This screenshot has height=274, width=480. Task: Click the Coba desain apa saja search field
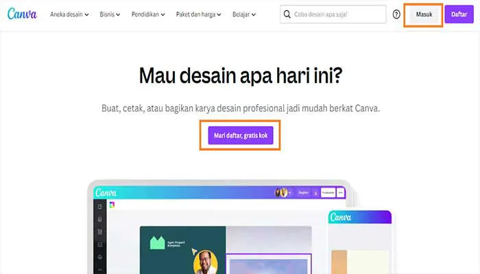tap(333, 14)
